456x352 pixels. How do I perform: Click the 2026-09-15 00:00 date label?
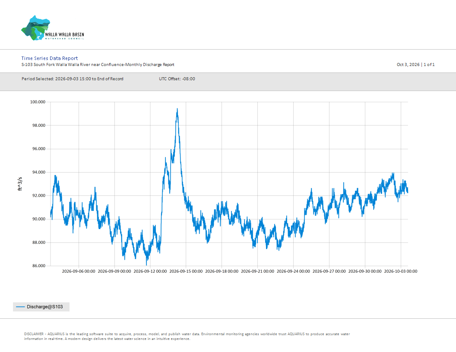[186, 271]
